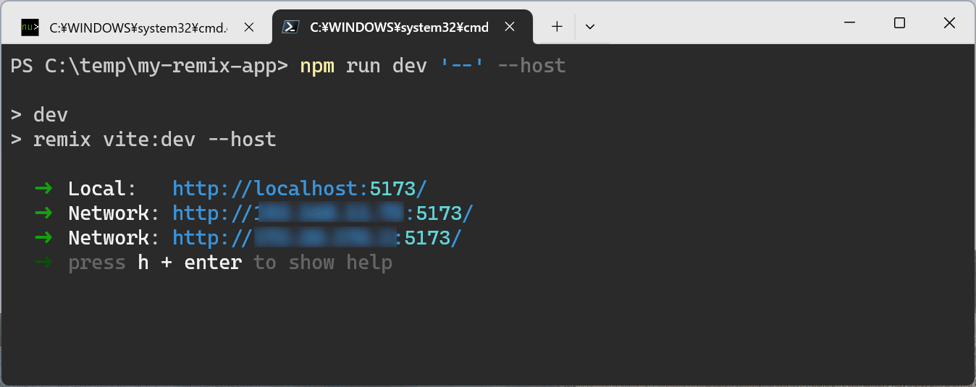
Task: Close the terminal window
Action: click(x=949, y=23)
